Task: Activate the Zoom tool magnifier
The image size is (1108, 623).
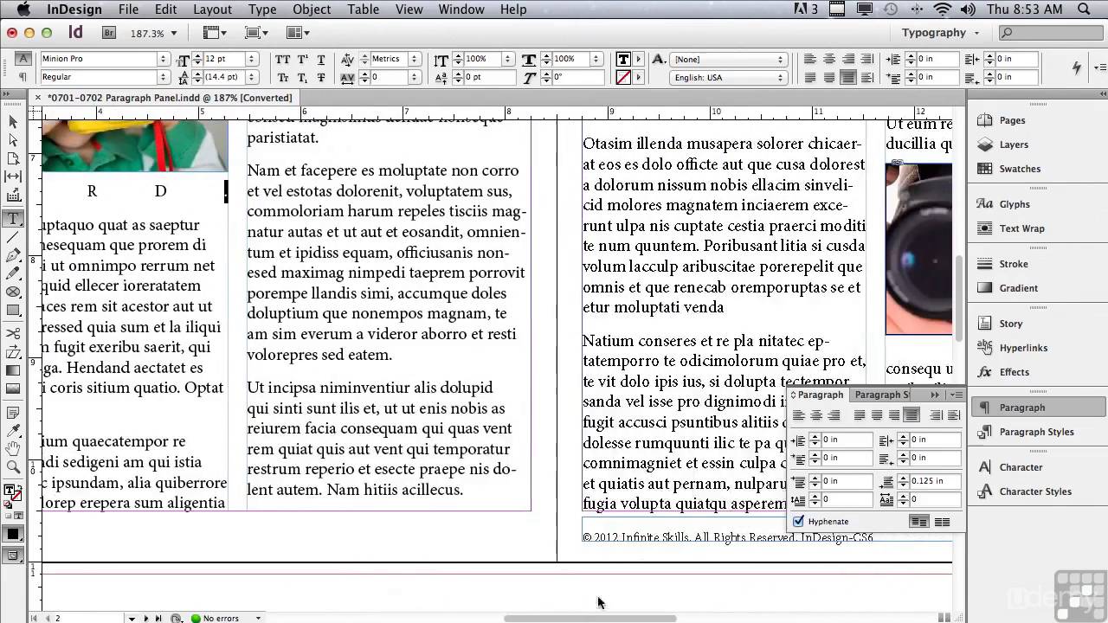Action: [13, 466]
